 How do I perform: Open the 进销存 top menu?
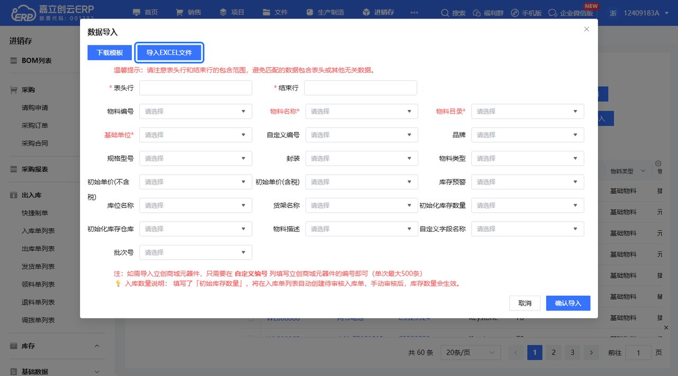click(x=378, y=13)
